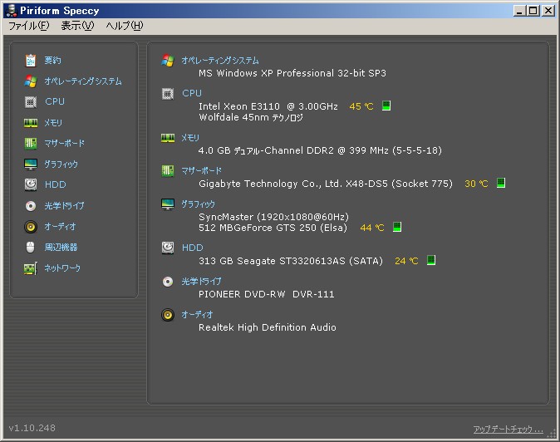
Task: Open 光学ドライブ heading link in summary
Action: click(201, 282)
